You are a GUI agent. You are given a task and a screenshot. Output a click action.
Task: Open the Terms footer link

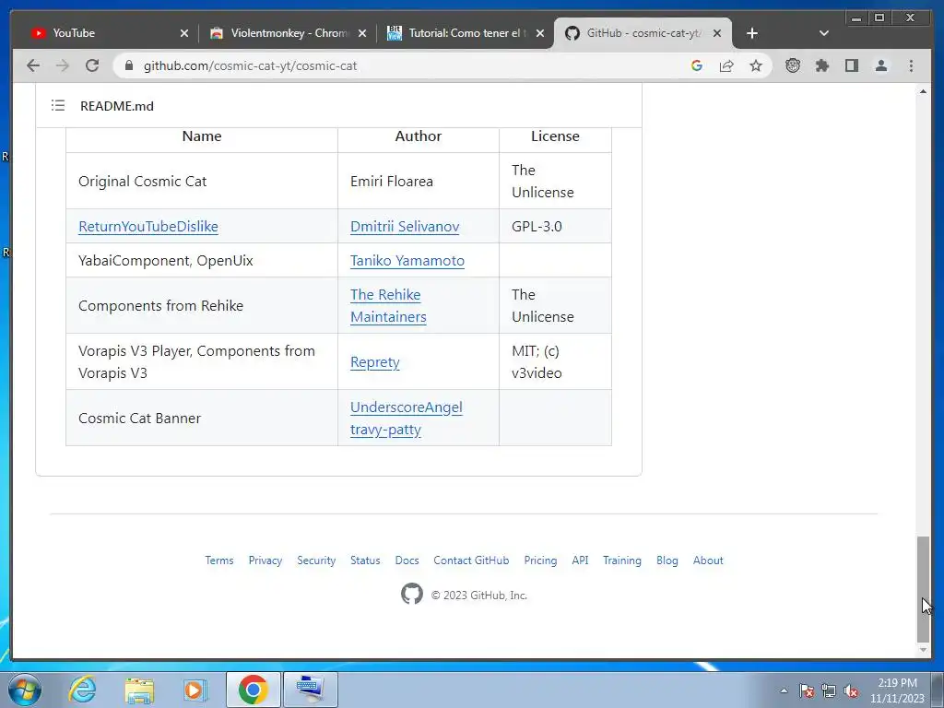click(x=219, y=560)
